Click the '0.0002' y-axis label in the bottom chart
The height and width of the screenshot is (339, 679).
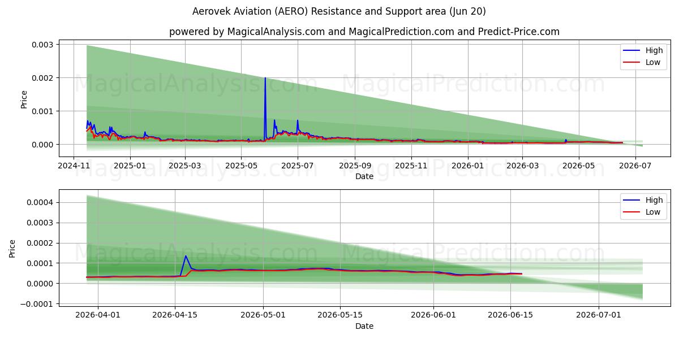pyautogui.click(x=41, y=243)
